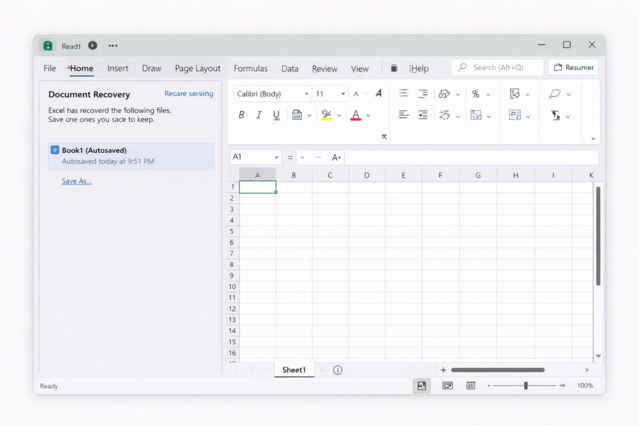639x426 pixels.
Task: Add a new sheet with plus button
Action: pyautogui.click(x=443, y=370)
